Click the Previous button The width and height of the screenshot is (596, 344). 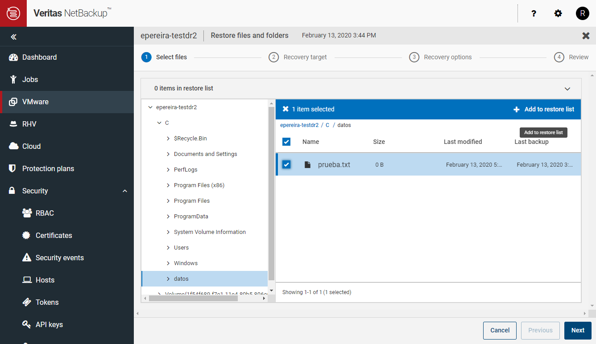pyautogui.click(x=540, y=331)
